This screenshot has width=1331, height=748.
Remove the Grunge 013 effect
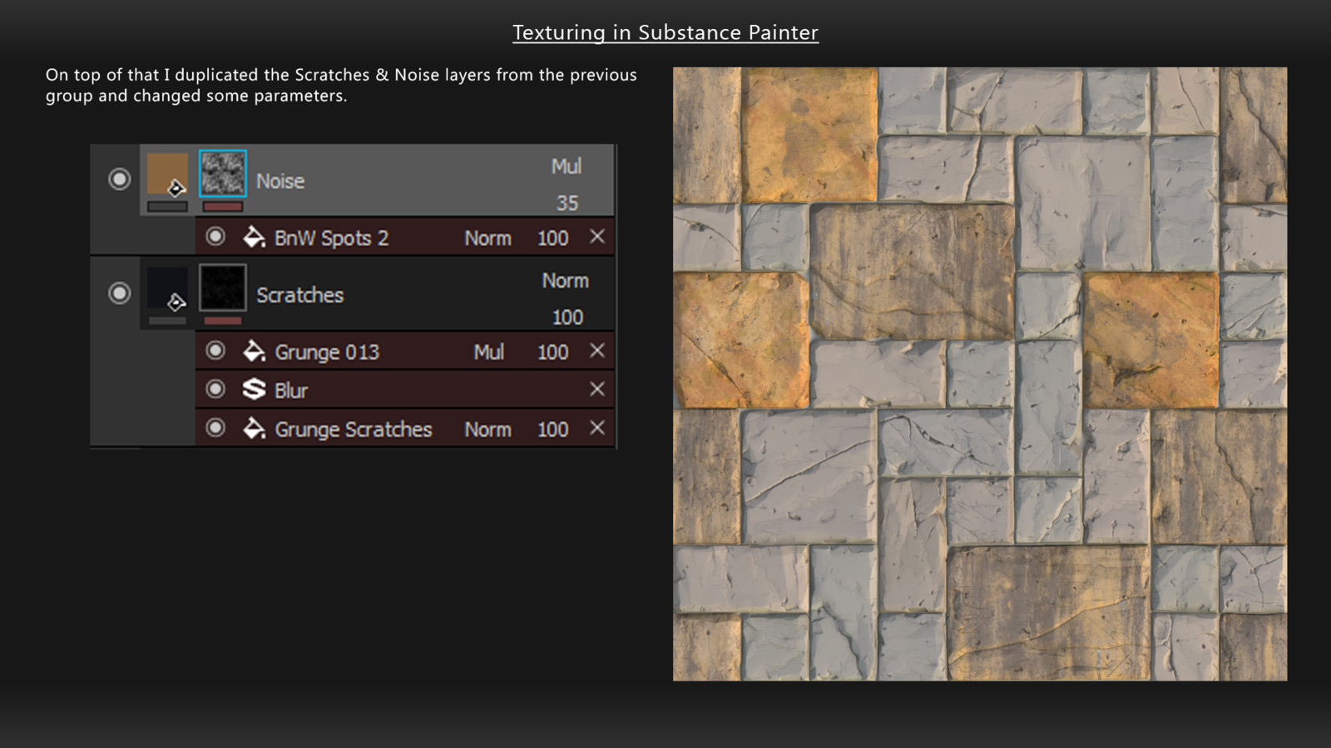597,350
